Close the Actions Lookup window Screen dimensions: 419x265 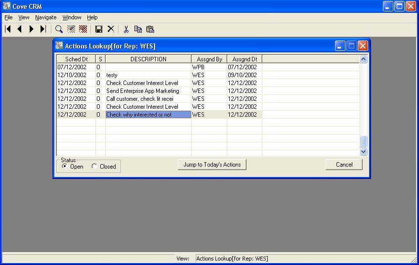coord(363,46)
